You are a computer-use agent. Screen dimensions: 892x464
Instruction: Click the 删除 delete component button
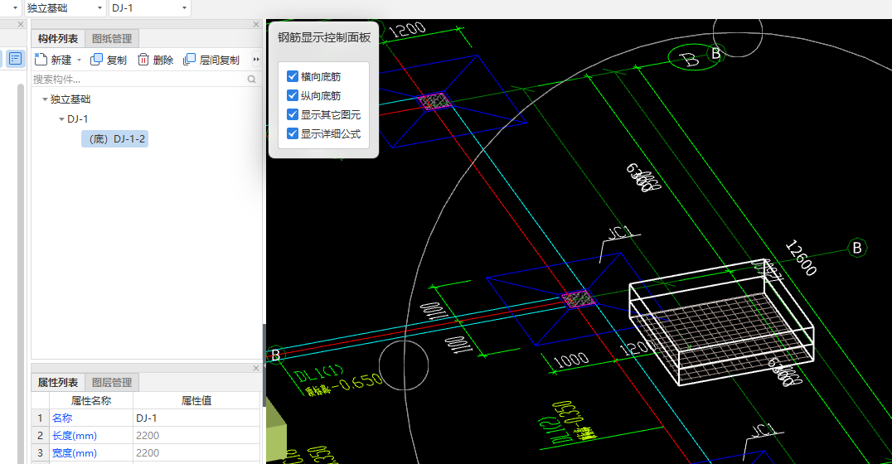point(155,60)
